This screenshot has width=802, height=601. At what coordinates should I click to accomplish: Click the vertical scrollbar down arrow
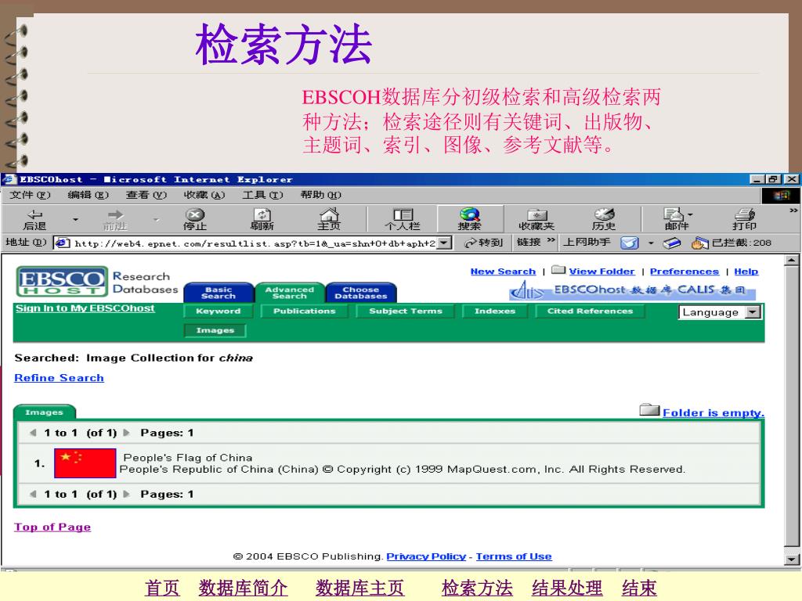pos(791,559)
